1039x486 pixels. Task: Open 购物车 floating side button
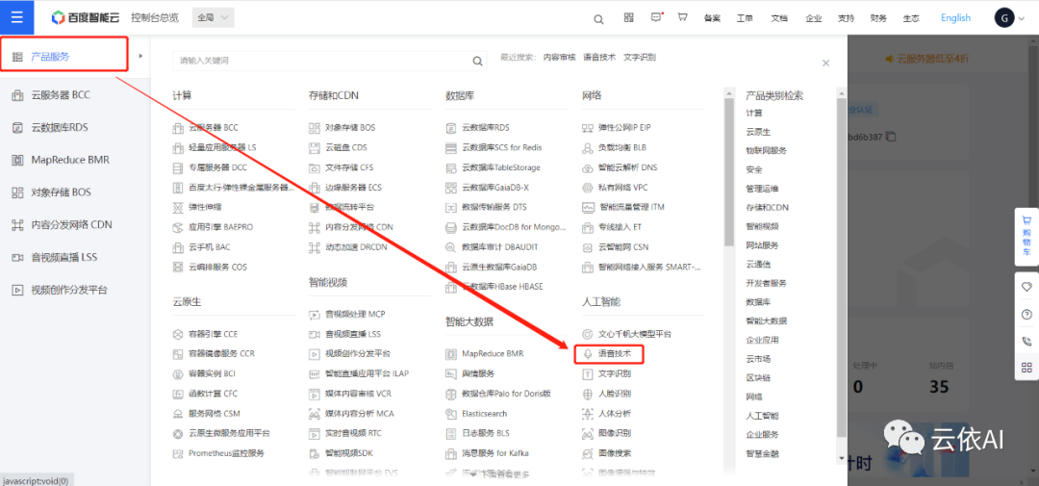[1026, 236]
